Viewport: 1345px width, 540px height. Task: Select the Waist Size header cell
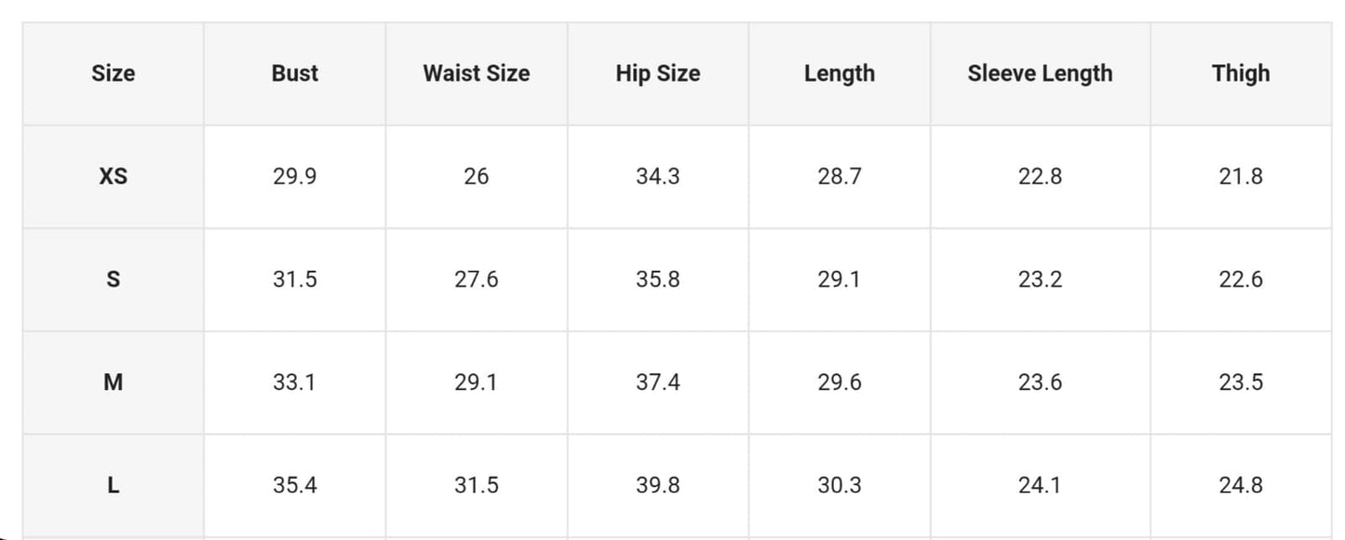[x=477, y=74]
